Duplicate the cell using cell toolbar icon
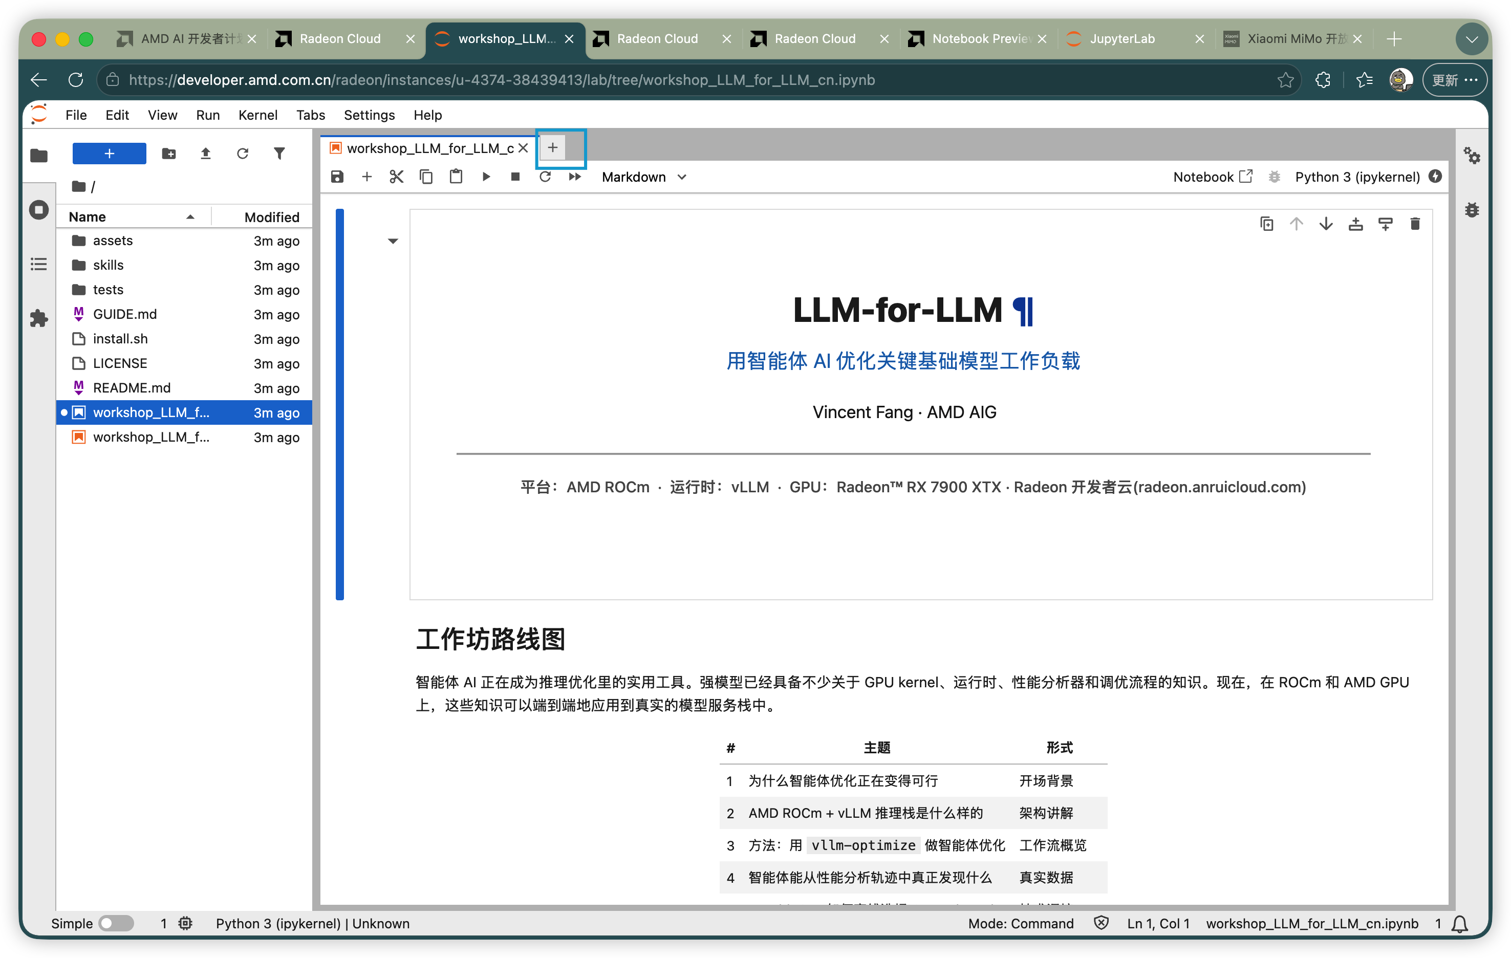Image resolution: width=1511 pixels, height=958 pixels. click(x=1267, y=224)
